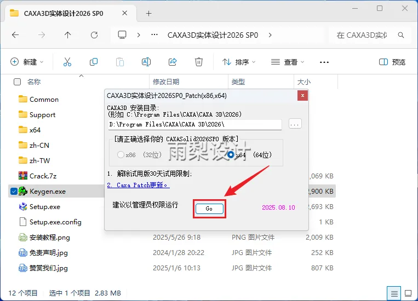Sort by the 大小 column header
The image size is (418, 301).
[x=304, y=82]
